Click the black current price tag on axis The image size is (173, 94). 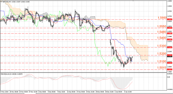click(170, 56)
